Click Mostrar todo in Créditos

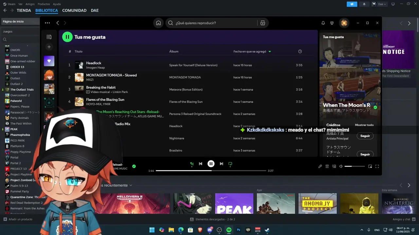[x=364, y=125]
